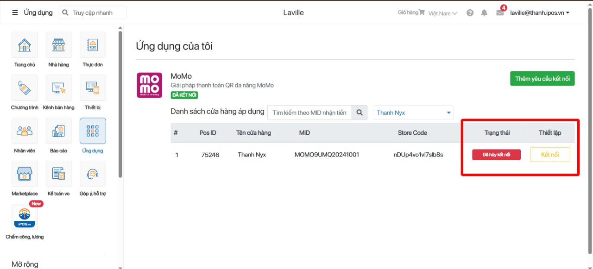593x269 pixels.
Task: Open the Thanh Nyx store dropdown
Action: pos(413,113)
